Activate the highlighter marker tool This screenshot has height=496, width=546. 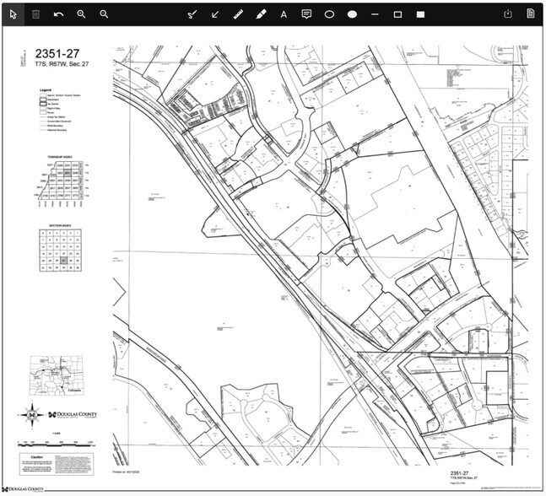[261, 13]
